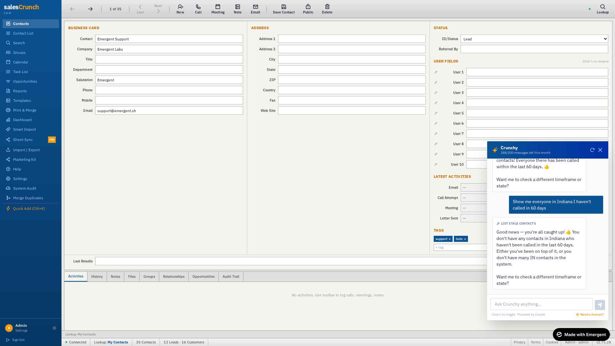Click the City input field
The width and height of the screenshot is (615, 346).
[x=352, y=59]
